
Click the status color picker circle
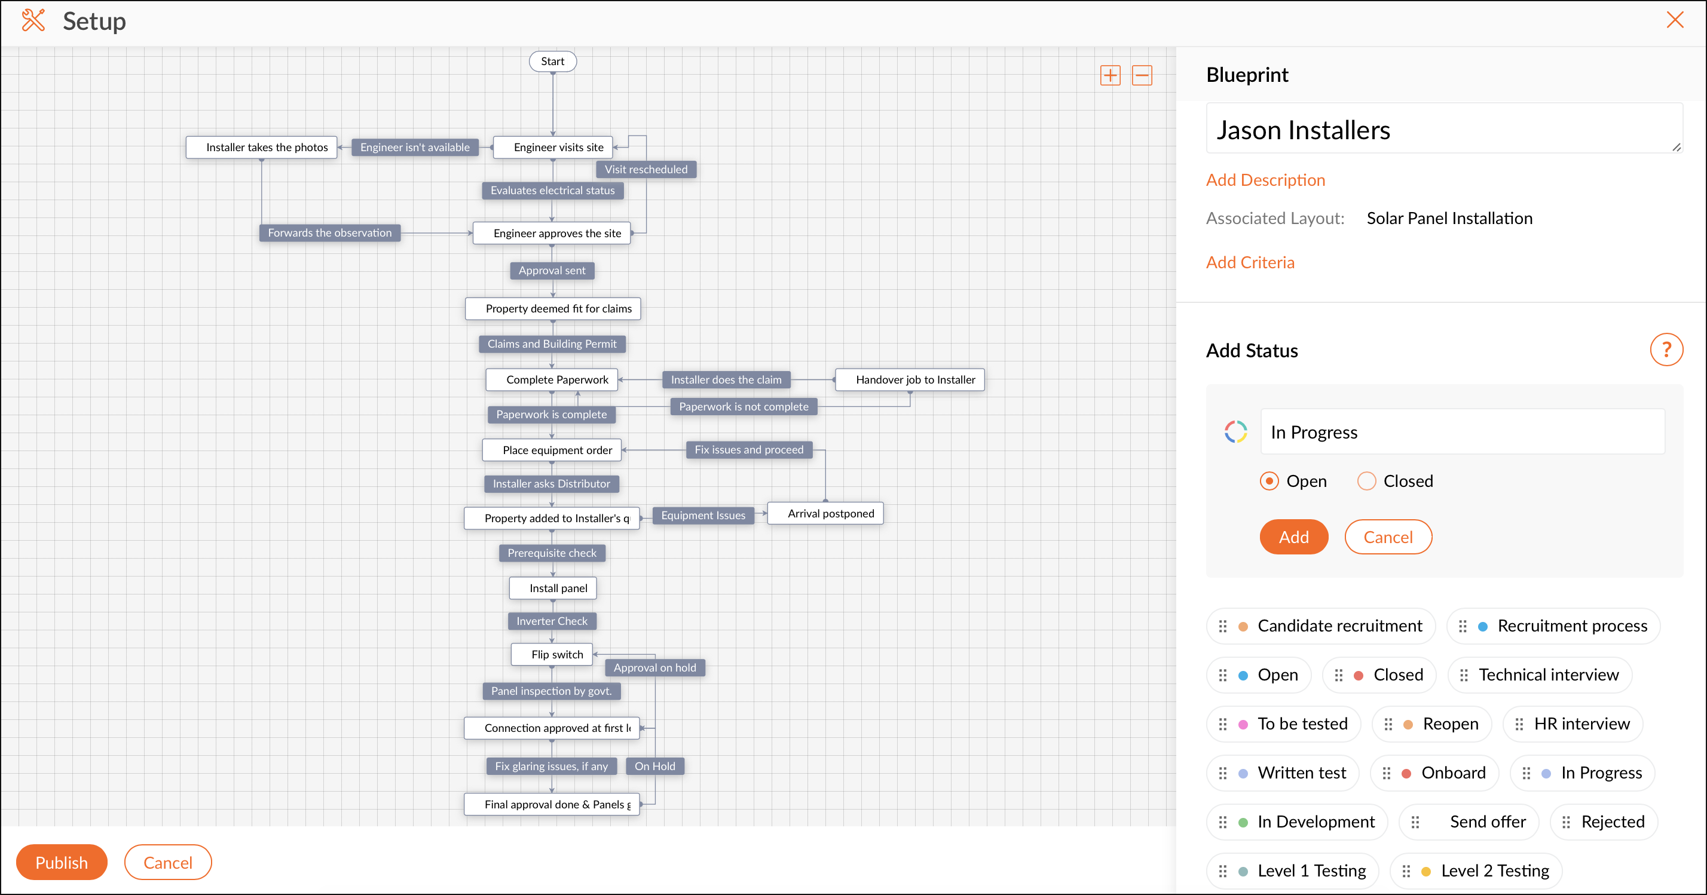click(x=1235, y=432)
